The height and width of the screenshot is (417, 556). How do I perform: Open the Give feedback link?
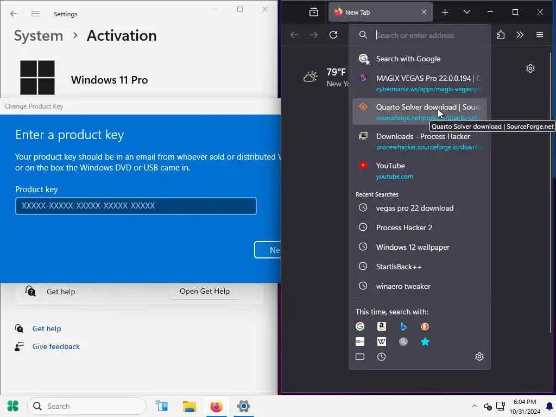pyautogui.click(x=56, y=347)
